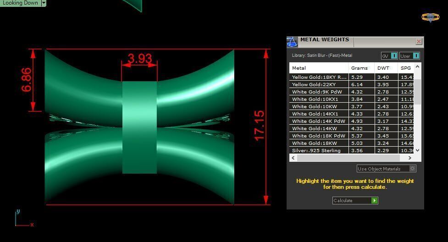Click the 3.45 DWT cell
This screenshot has height=242, width=448.
pyautogui.click(x=386, y=136)
